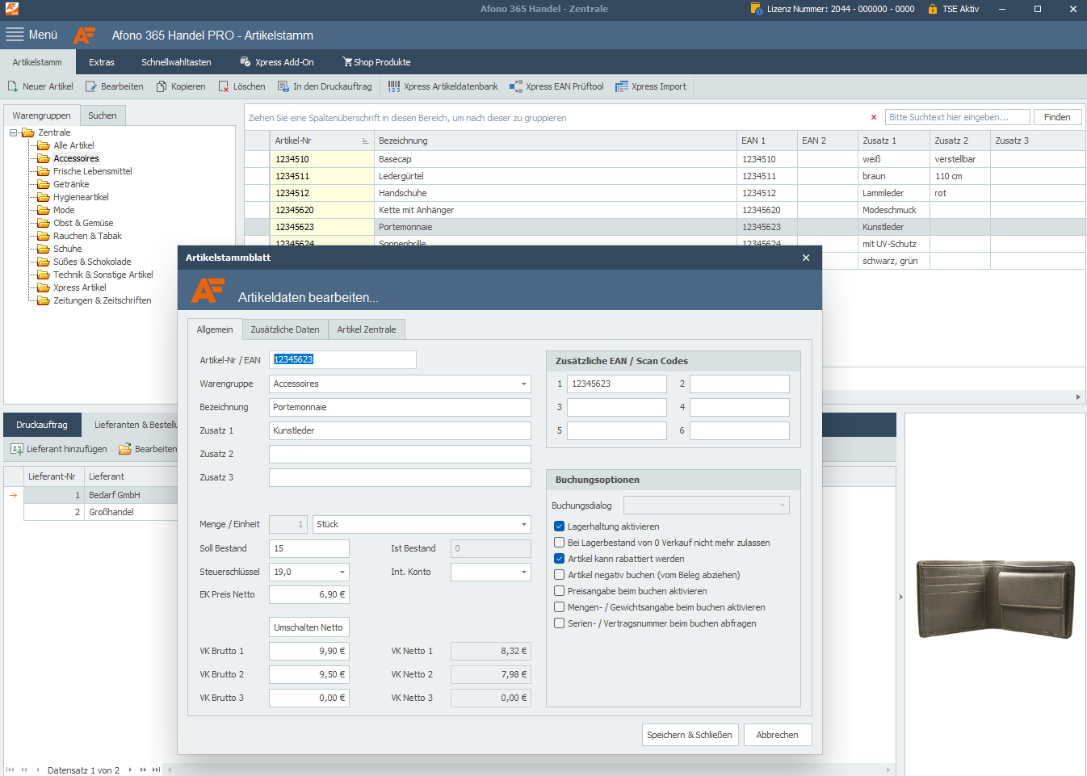Open Xpress Artikeldatenbank barcode icon
This screenshot has height=776, width=1087.
pyautogui.click(x=394, y=86)
